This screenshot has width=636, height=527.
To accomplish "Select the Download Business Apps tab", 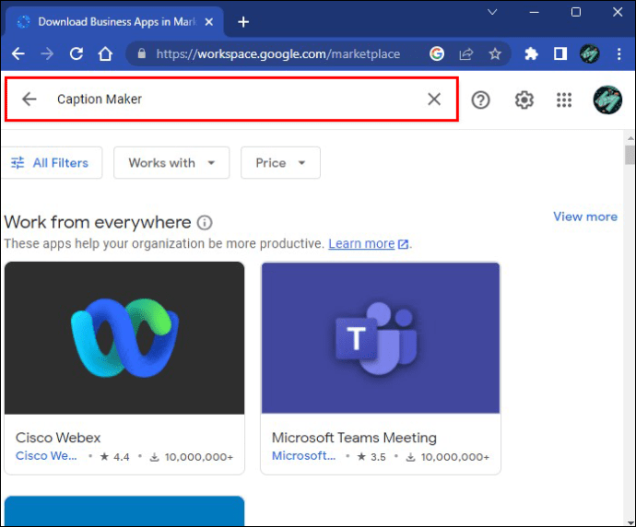I will (x=114, y=22).
